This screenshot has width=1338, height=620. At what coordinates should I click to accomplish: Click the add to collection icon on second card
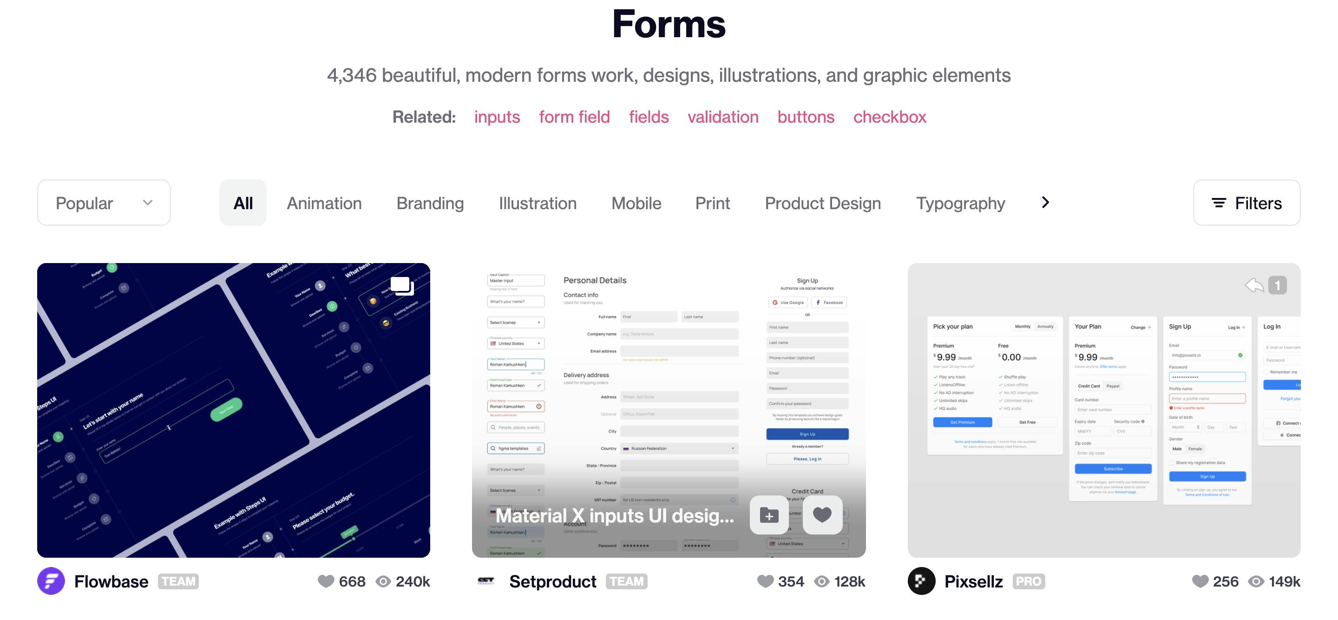coord(769,515)
